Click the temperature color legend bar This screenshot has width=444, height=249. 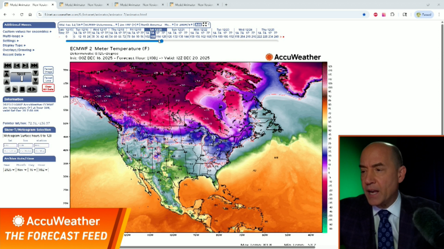325,147
